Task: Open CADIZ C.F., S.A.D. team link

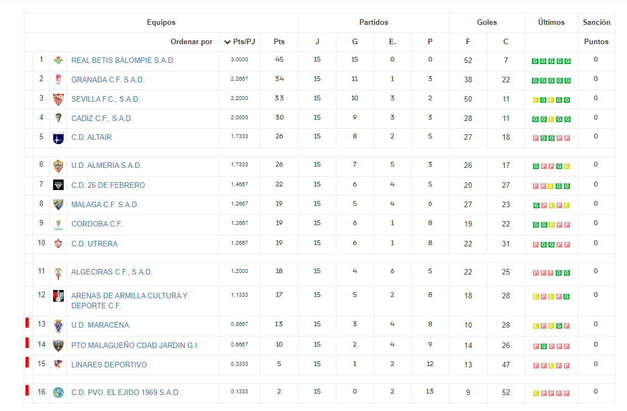Action: click(102, 118)
